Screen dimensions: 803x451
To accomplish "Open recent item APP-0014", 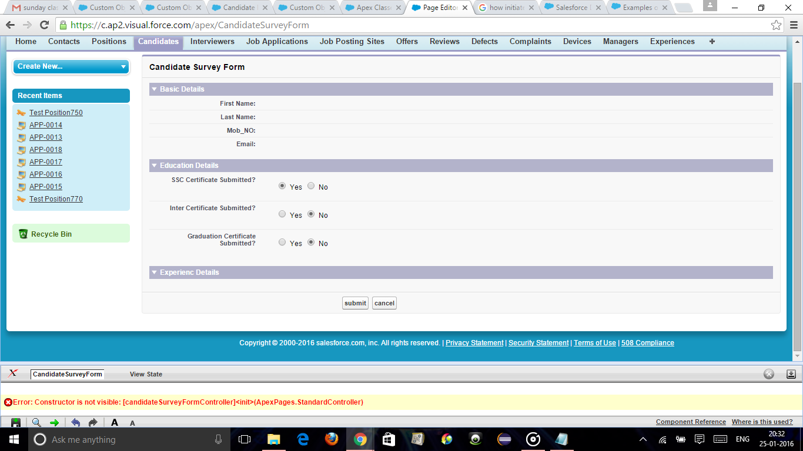I will point(46,125).
